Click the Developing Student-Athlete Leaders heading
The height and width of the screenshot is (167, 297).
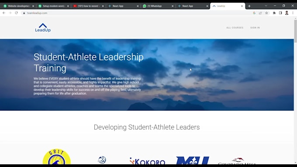coord(147,127)
